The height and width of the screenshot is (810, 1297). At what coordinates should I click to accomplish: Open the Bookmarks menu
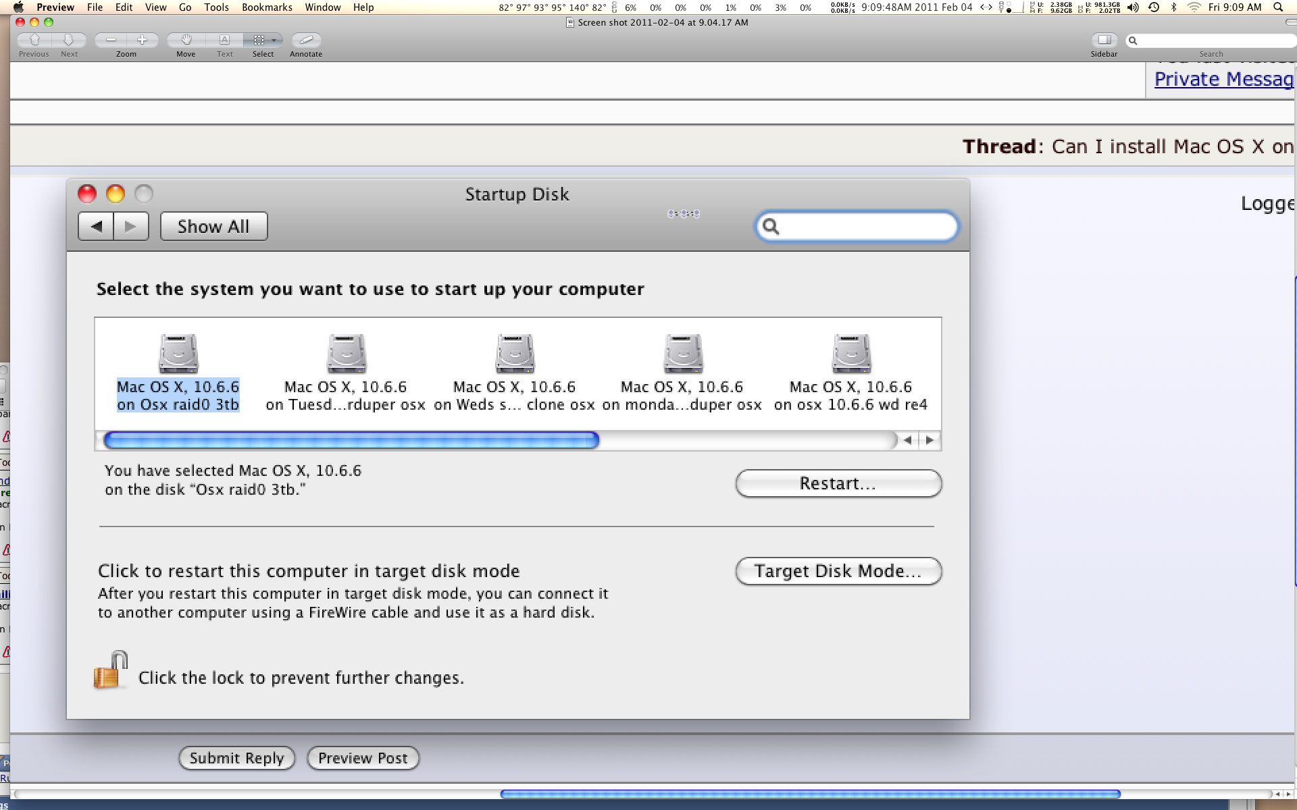pos(268,7)
